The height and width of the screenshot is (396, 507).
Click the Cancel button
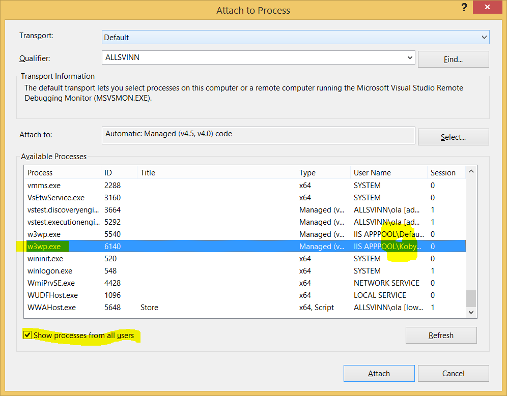tap(453, 374)
